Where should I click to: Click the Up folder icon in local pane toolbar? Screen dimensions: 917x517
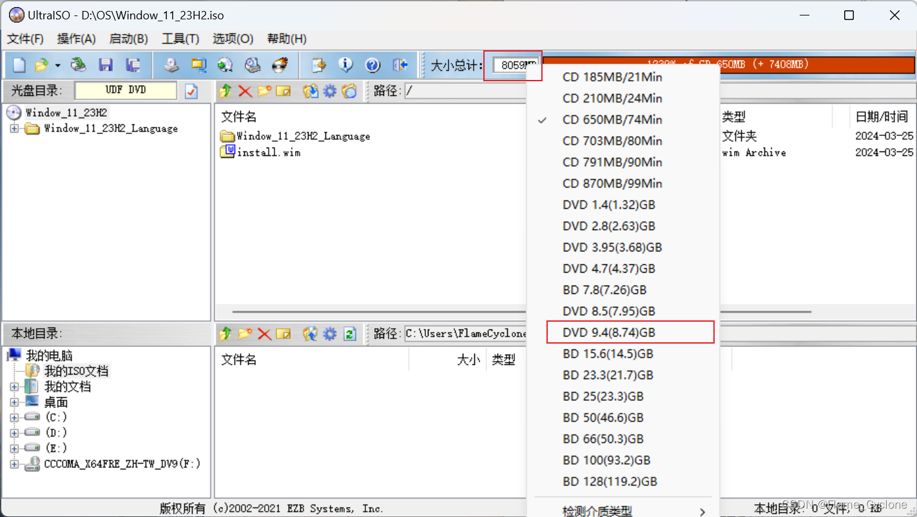(225, 334)
